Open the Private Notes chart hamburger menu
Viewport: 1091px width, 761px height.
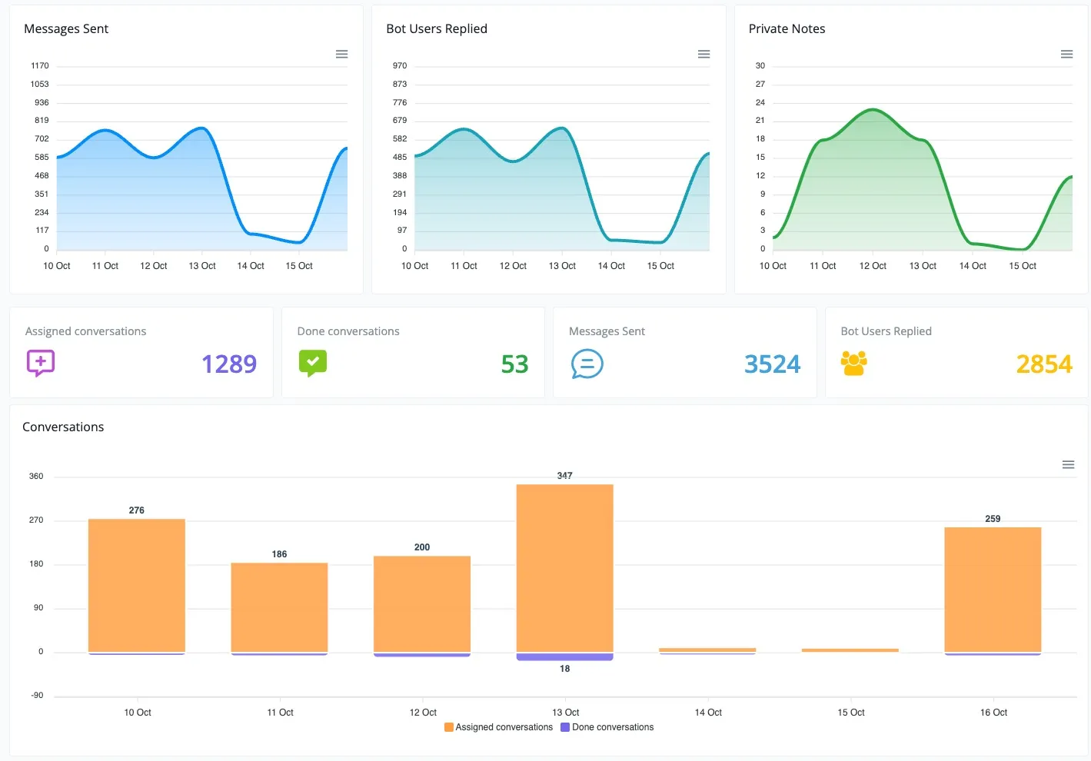tap(1066, 54)
